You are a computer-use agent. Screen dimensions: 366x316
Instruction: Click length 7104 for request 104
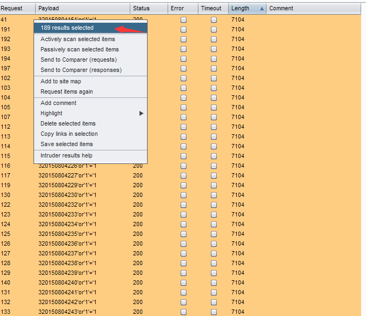click(x=238, y=97)
